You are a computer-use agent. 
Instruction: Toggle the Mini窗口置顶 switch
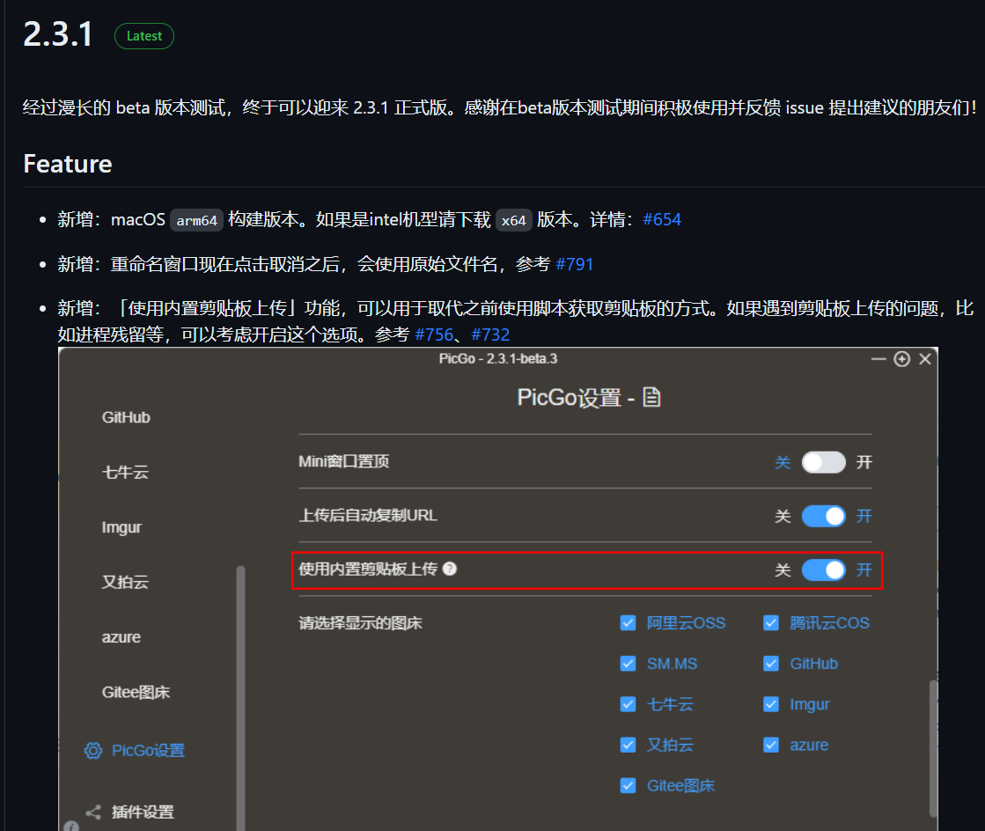pos(824,462)
